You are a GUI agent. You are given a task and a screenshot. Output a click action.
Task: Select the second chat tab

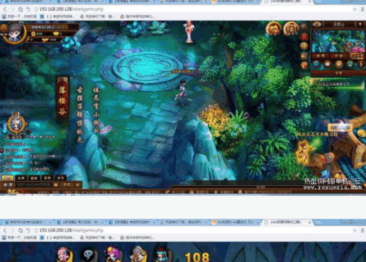pos(21,178)
